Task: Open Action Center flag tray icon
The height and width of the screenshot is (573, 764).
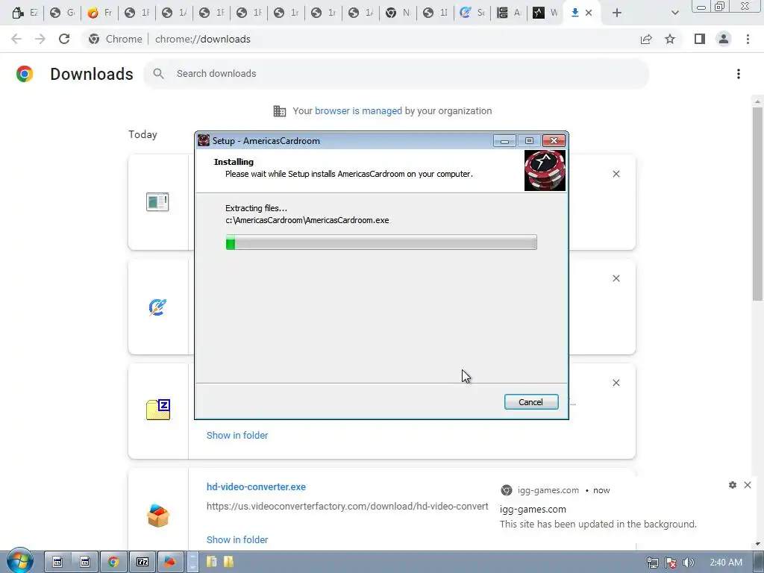Action: point(671,563)
